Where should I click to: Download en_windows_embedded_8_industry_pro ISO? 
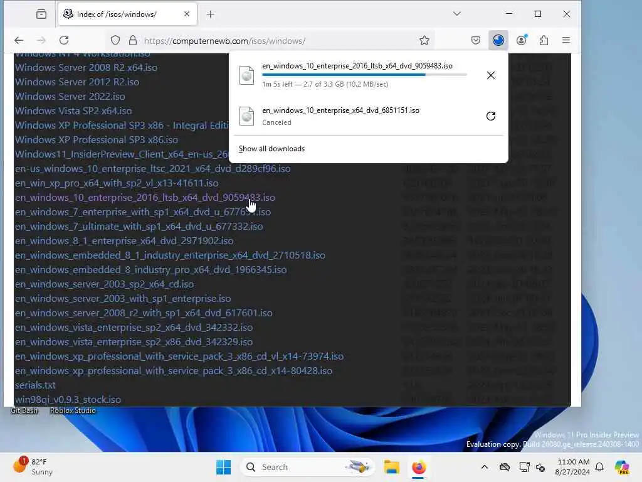(x=150, y=270)
